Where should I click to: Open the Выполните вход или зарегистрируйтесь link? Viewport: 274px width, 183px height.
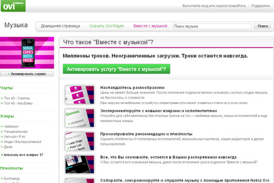click(214, 6)
